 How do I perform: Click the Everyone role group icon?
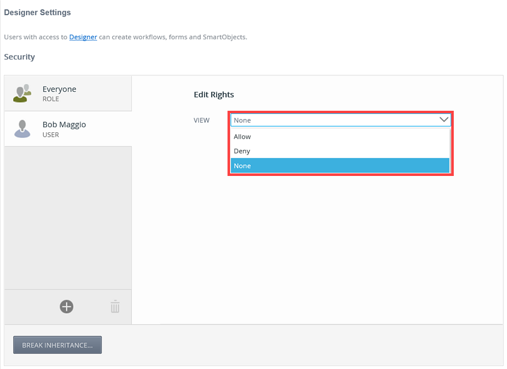click(23, 93)
